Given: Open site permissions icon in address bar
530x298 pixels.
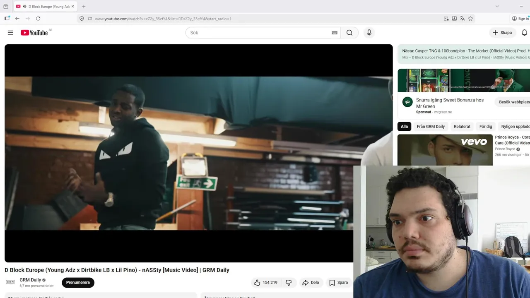Looking at the screenshot, I should pyautogui.click(x=89, y=19).
